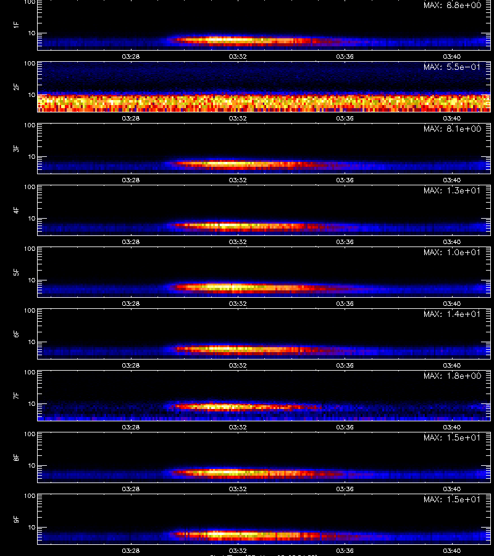Click the 03:36 time tick under panel 9F
Screen dimensions: 494x556
click(345, 550)
